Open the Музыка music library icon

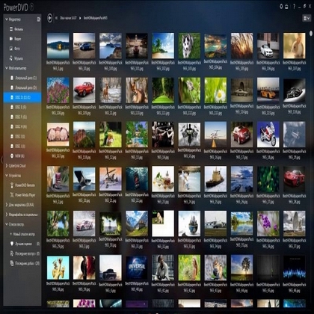point(11,58)
